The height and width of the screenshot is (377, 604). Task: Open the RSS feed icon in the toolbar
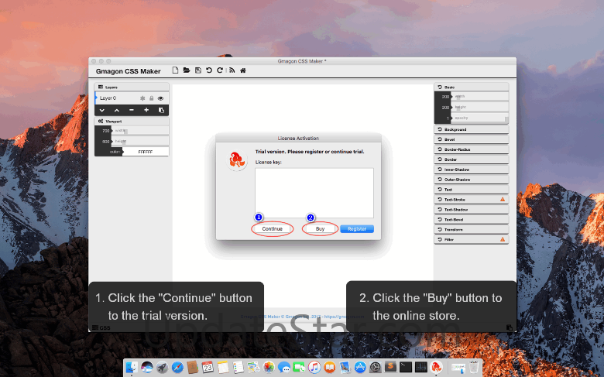pyautogui.click(x=232, y=70)
